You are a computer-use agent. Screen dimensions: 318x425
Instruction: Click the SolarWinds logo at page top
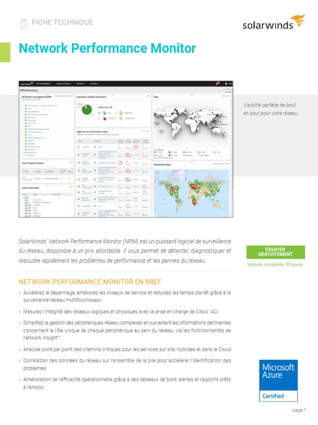pyautogui.click(x=274, y=22)
